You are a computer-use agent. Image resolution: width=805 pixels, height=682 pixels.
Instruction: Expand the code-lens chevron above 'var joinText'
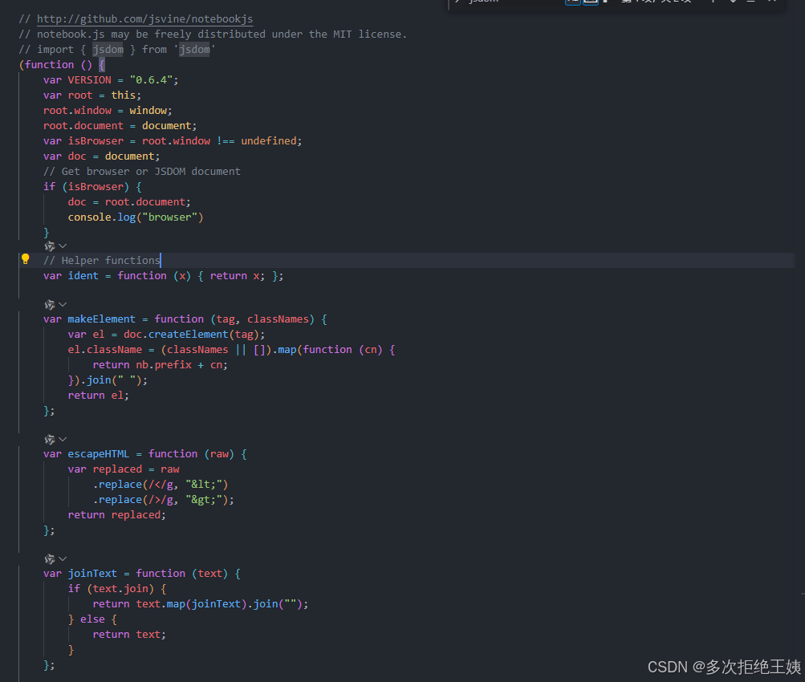63,559
